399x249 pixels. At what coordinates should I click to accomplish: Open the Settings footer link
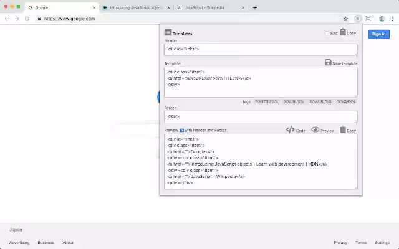point(382,243)
